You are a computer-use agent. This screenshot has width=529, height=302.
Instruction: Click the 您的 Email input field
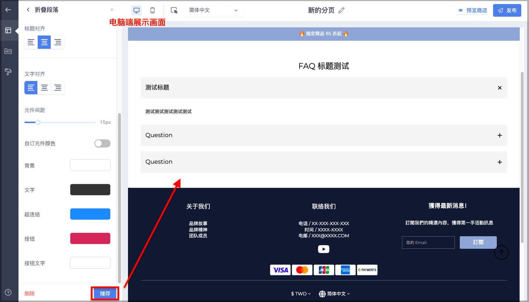pyautogui.click(x=428, y=242)
